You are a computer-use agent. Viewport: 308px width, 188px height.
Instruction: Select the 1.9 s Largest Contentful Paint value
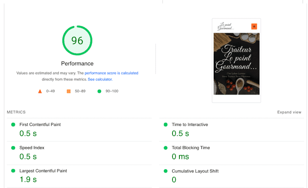pyautogui.click(x=28, y=179)
